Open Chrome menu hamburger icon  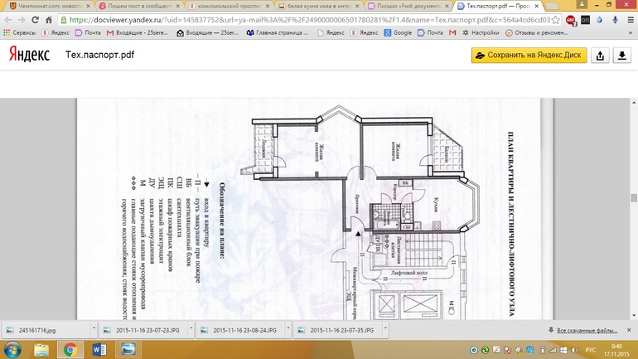[628, 19]
